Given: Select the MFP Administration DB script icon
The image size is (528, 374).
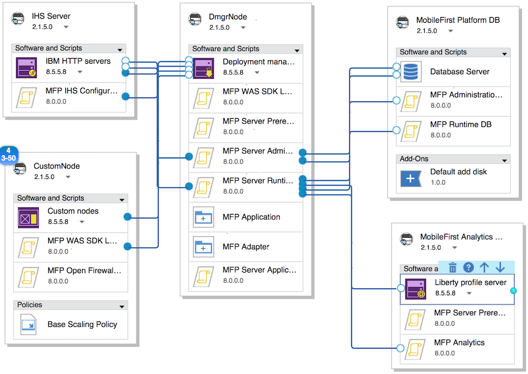Looking at the screenshot, I should coord(411,101).
